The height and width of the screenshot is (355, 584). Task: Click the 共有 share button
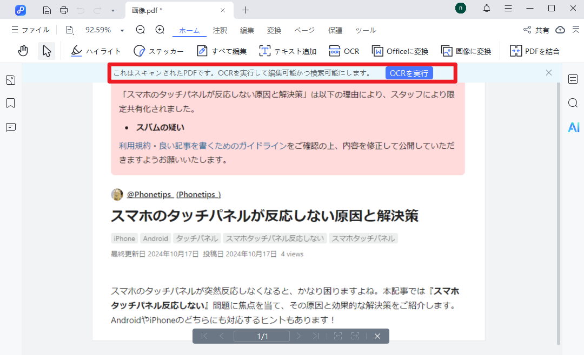click(536, 30)
